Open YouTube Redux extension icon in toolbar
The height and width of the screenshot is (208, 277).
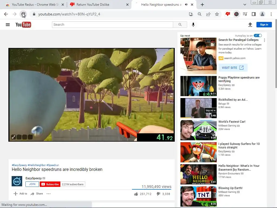pyautogui.click(x=236, y=14)
